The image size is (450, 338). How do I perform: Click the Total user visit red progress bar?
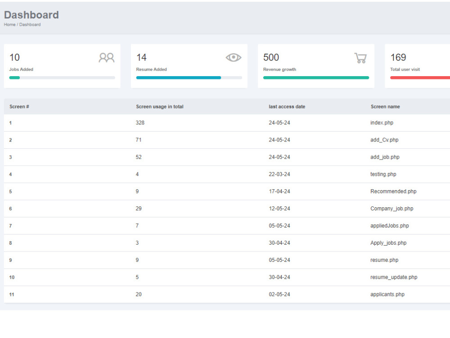click(420, 78)
